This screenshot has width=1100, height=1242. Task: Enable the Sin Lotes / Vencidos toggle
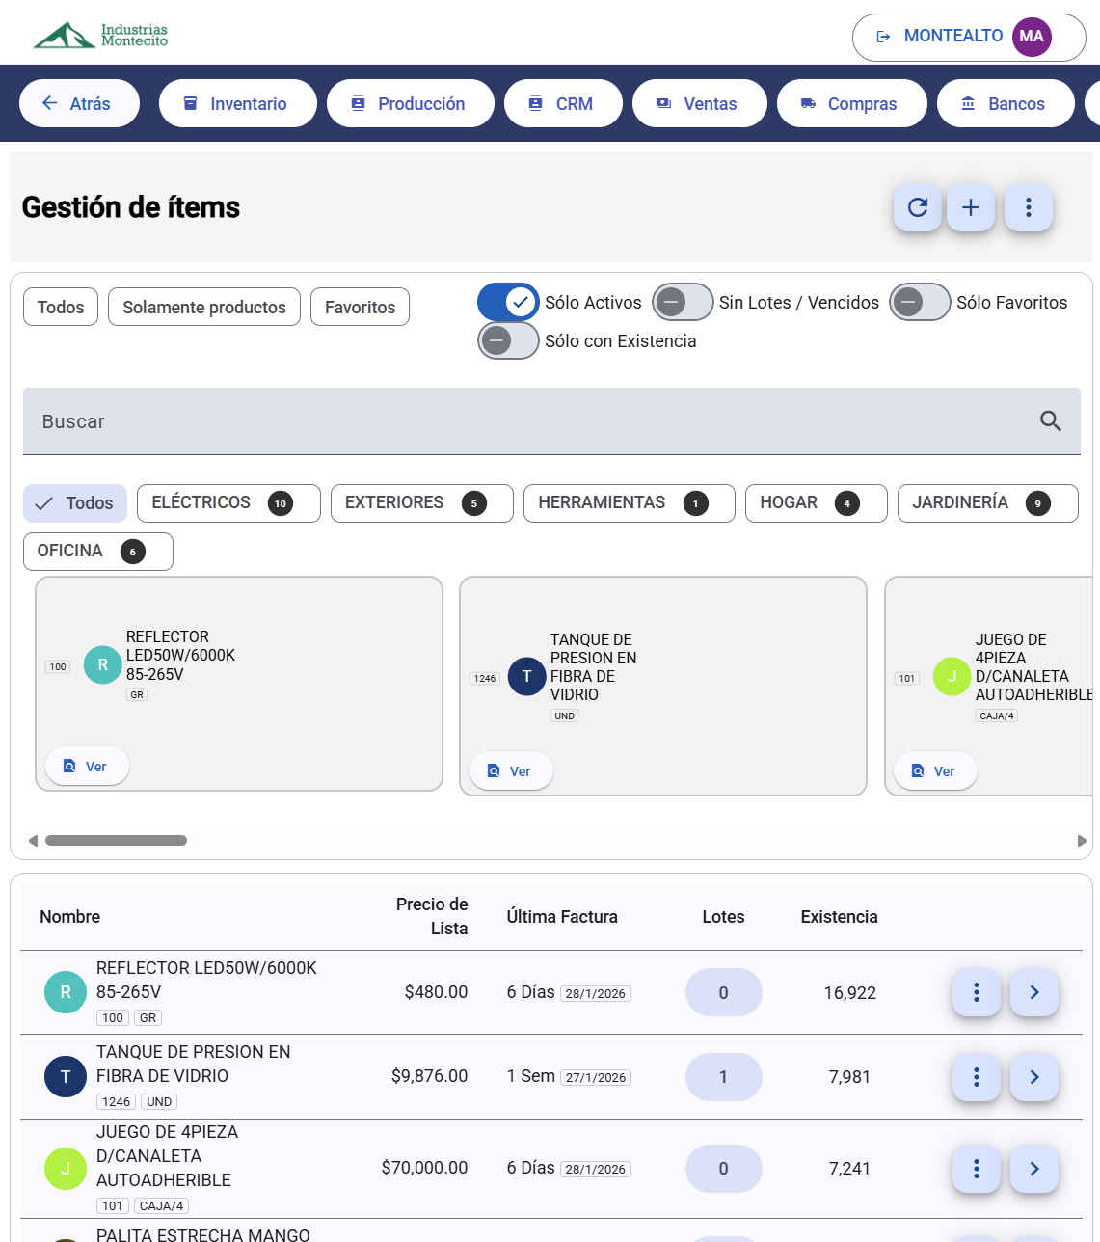coord(682,302)
